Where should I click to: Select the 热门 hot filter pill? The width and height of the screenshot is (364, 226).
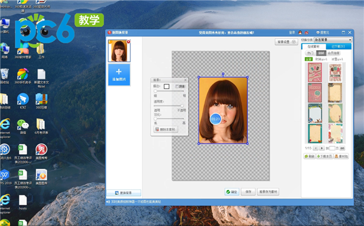click(310, 53)
